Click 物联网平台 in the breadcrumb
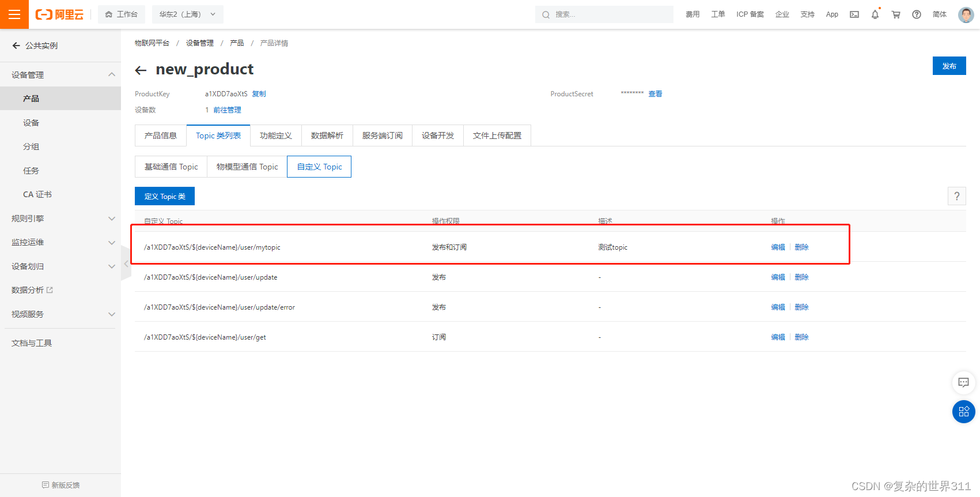The height and width of the screenshot is (497, 980). tap(152, 43)
